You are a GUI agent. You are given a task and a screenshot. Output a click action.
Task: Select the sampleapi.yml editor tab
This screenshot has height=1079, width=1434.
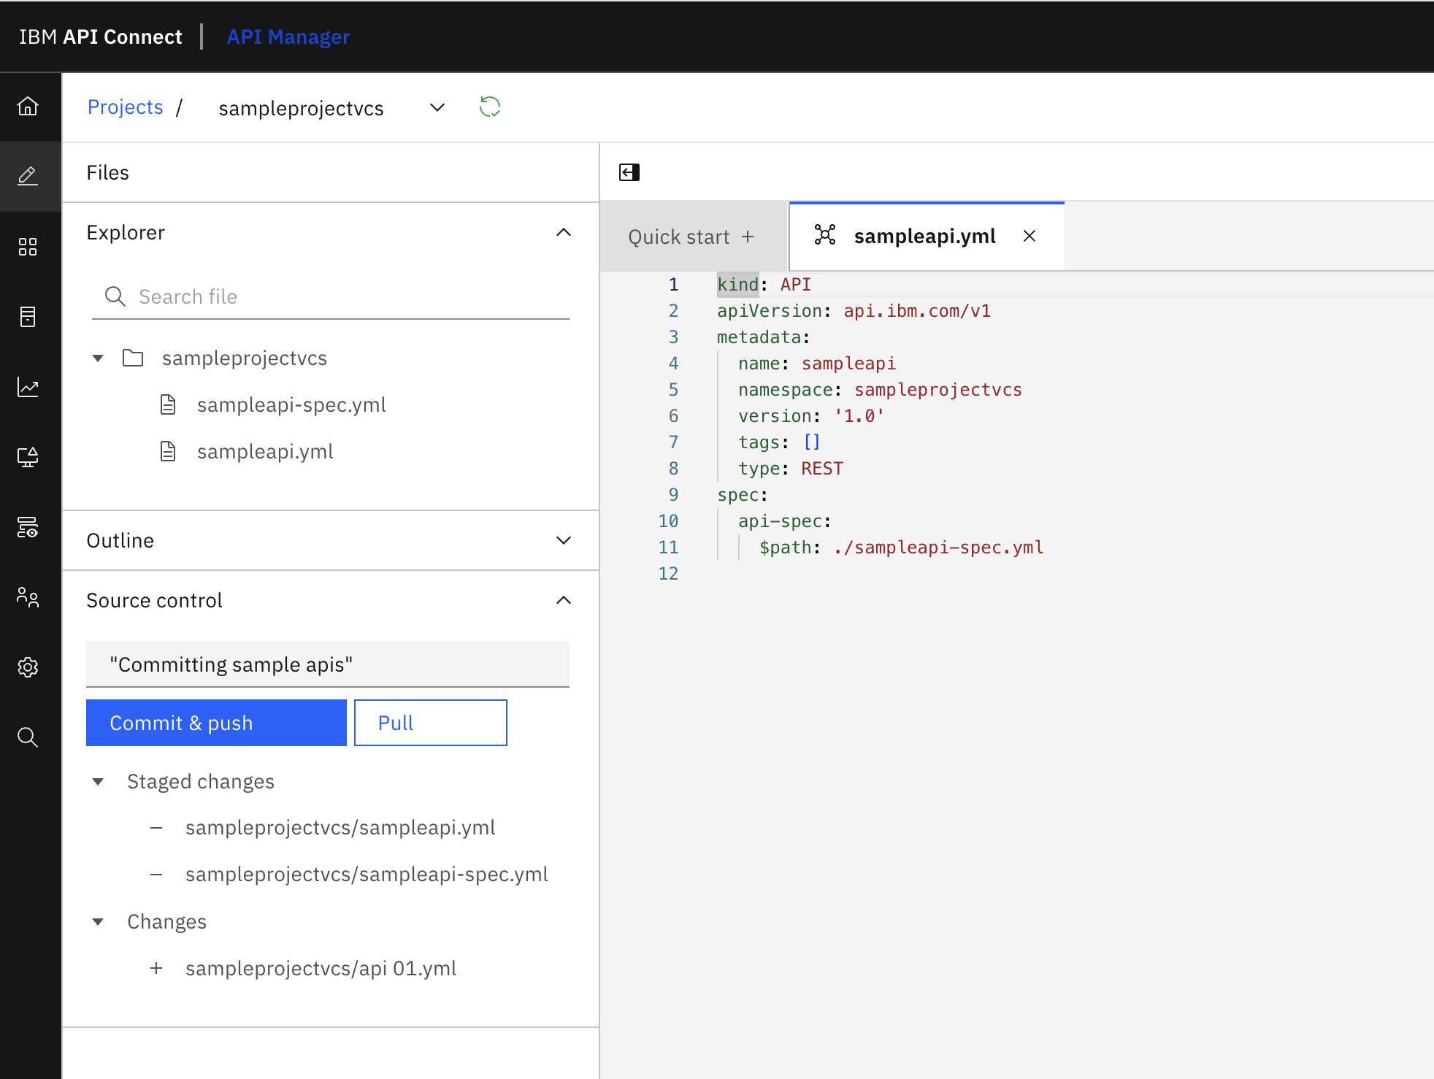[x=925, y=236]
